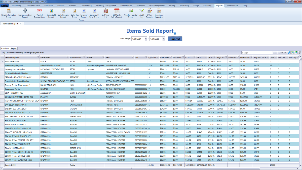302x170 pixels.
Task: Open the filter dropdown for GP % column
Action: tap(215, 57)
